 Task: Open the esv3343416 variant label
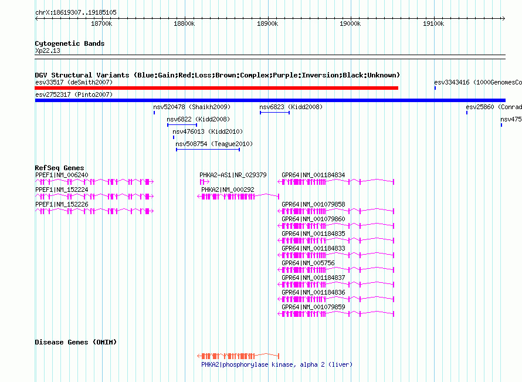(478, 82)
